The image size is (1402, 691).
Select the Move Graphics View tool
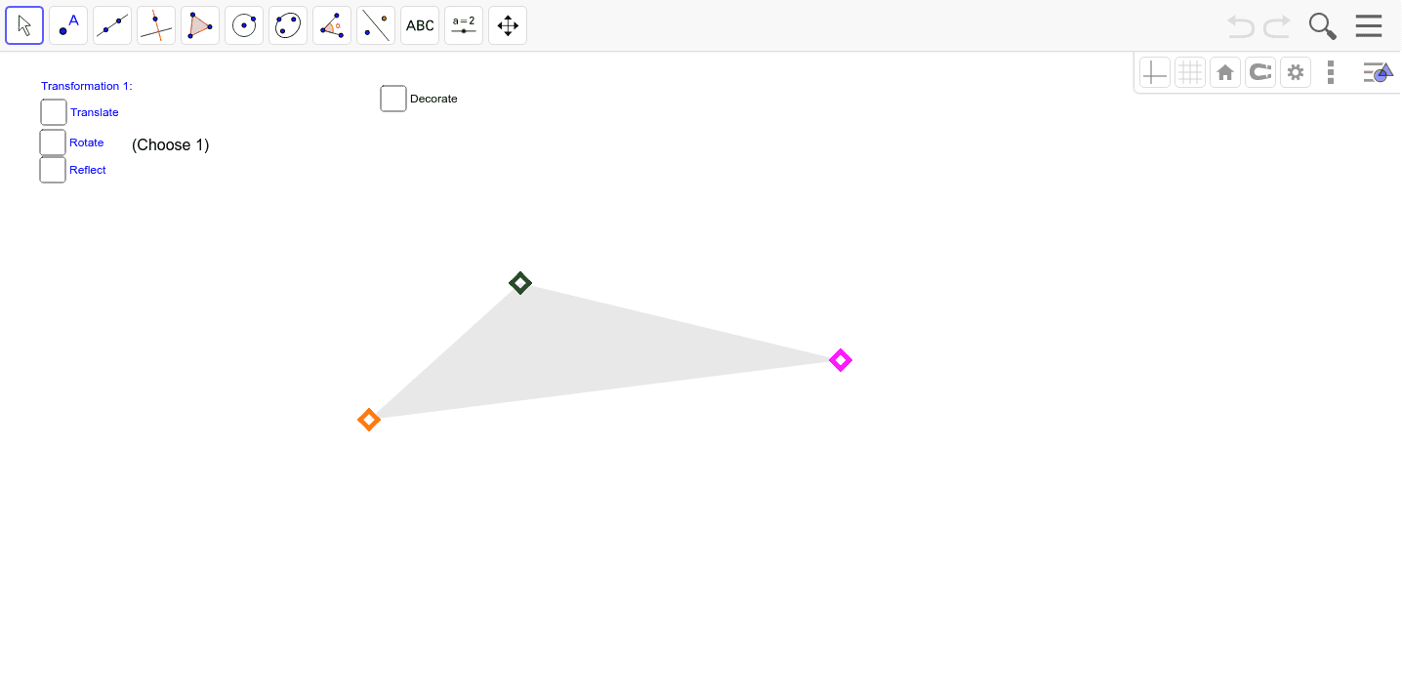click(508, 25)
